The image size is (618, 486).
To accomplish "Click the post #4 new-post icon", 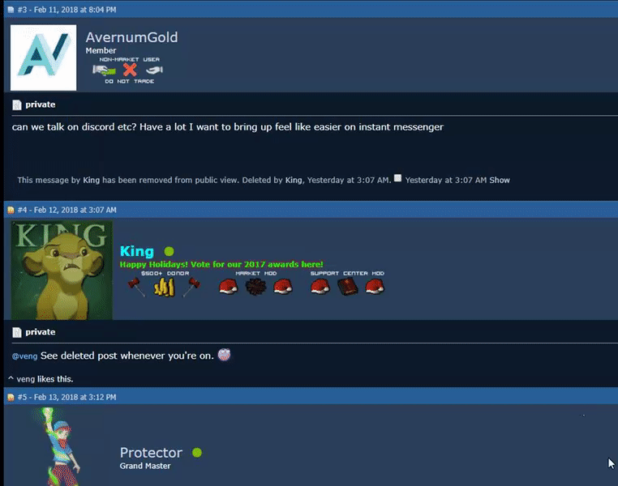I will click(x=11, y=210).
